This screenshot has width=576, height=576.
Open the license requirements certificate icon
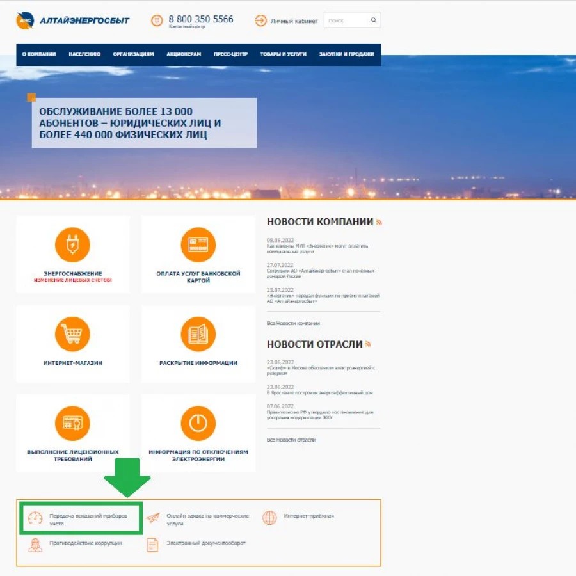pyautogui.click(x=72, y=423)
